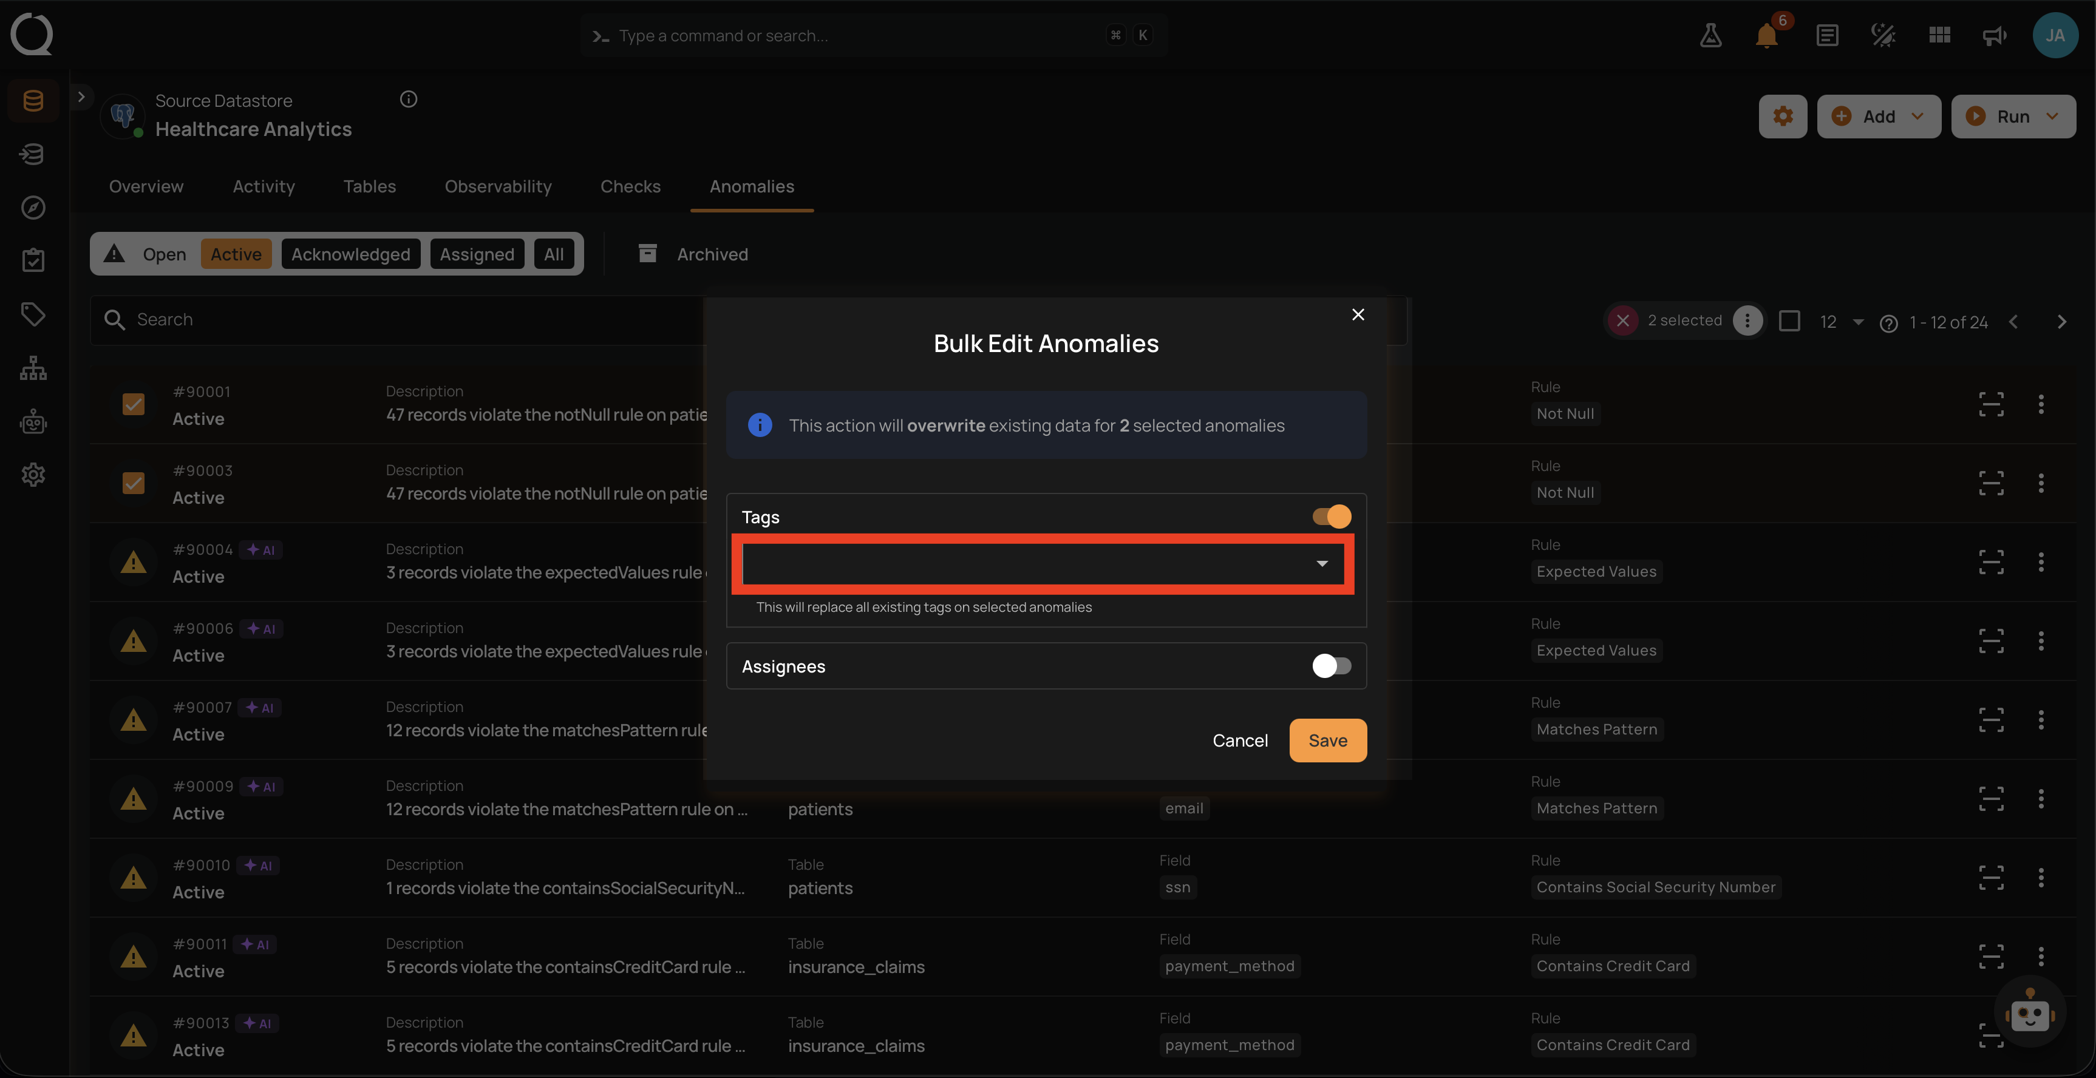Click anomaly #90010 ID

[202, 865]
